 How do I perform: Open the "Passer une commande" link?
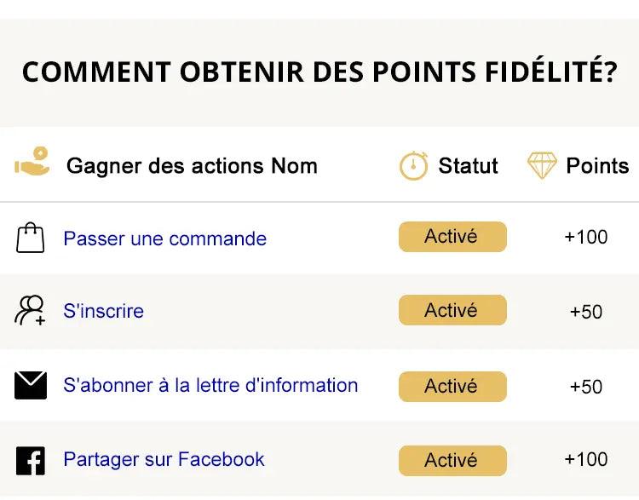pos(164,239)
